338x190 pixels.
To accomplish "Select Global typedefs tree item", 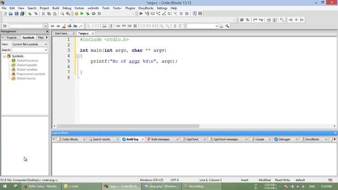I will [27, 65].
